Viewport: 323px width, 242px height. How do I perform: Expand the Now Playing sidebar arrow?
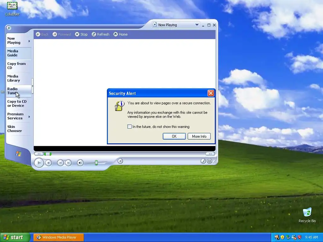pyautogui.click(x=29, y=41)
